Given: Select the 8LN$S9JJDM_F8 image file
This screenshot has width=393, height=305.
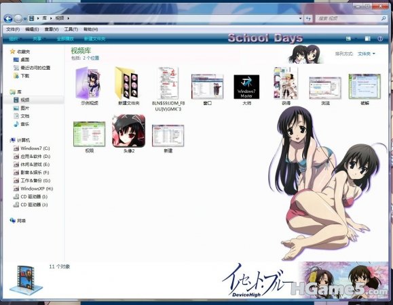Looking at the screenshot, I should point(168,89).
